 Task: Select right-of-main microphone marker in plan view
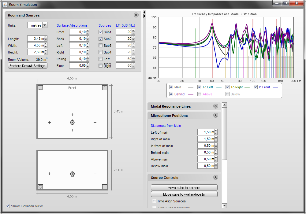tap(95, 122)
